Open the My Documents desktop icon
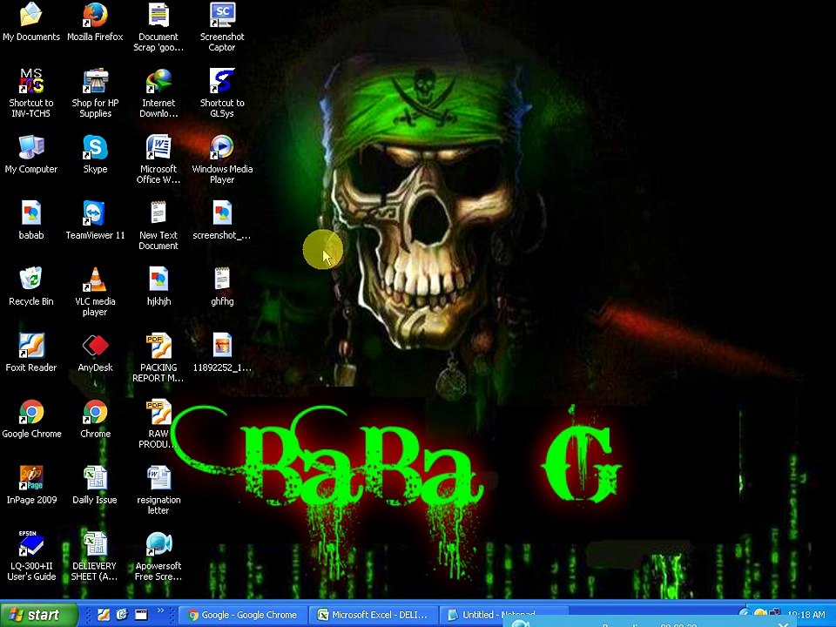 tap(31, 21)
